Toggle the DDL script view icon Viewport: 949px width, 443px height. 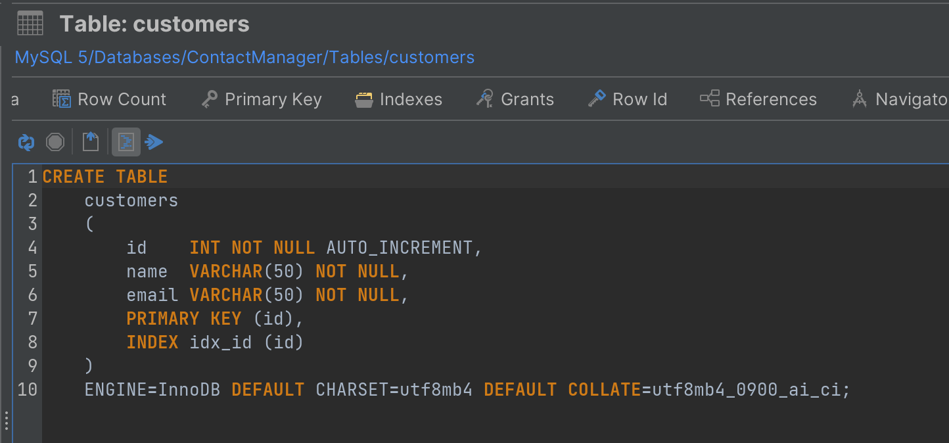tap(126, 141)
